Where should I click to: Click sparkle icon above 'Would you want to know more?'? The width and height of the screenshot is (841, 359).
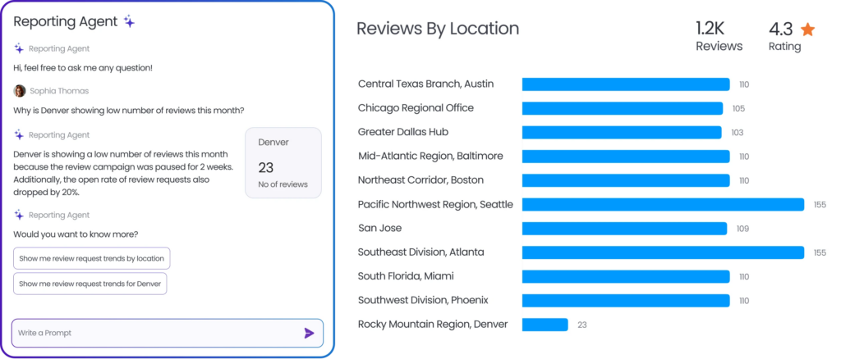tap(19, 215)
